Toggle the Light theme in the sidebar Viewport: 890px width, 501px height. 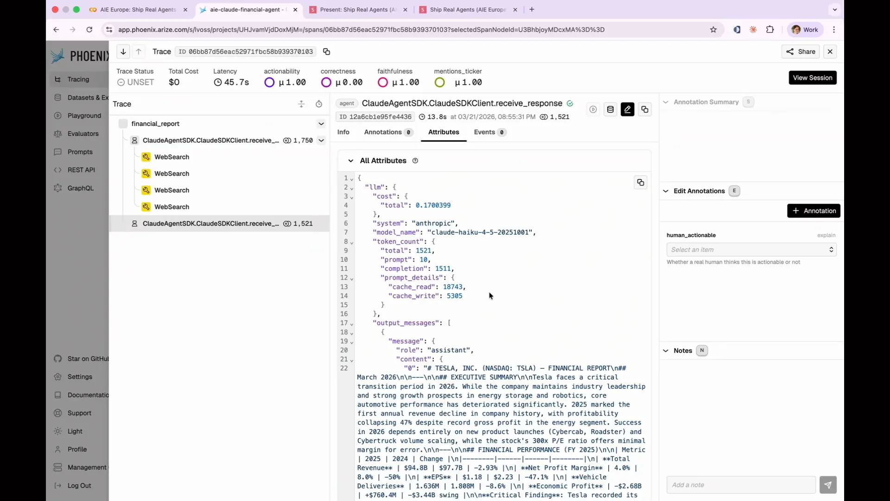[75, 431]
